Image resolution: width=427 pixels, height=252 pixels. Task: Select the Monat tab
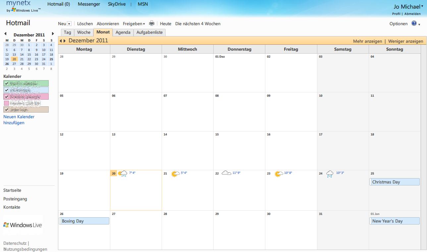pos(103,32)
